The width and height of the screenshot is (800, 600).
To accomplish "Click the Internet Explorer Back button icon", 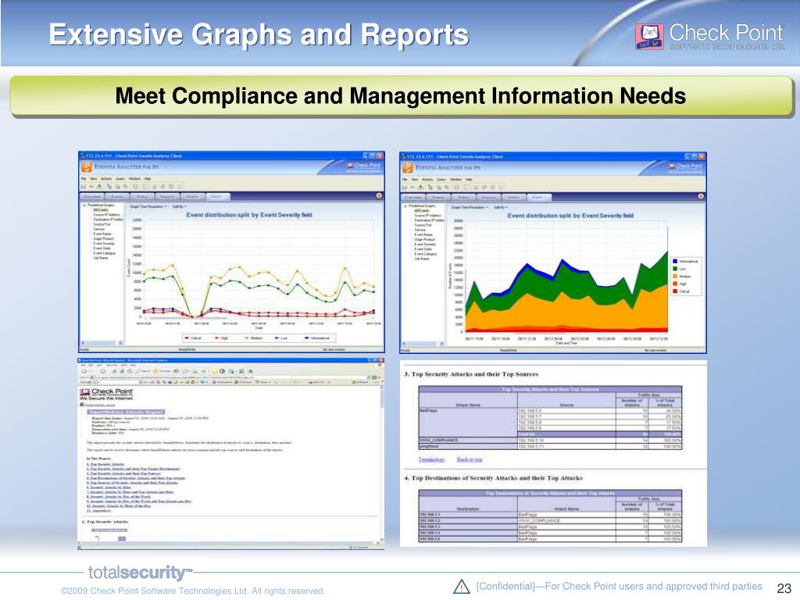I will click(x=84, y=371).
